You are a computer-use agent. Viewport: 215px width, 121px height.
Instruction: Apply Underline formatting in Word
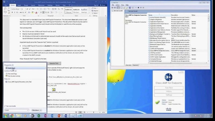pos(17,12)
